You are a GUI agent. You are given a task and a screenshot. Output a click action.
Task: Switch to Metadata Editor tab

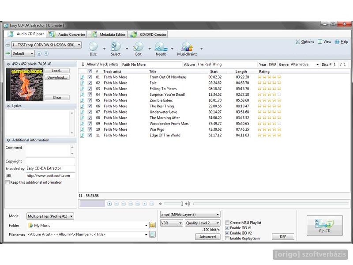[x=108, y=34]
